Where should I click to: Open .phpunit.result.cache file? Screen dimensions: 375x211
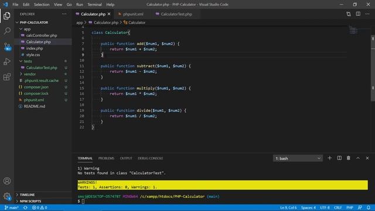click(41, 81)
